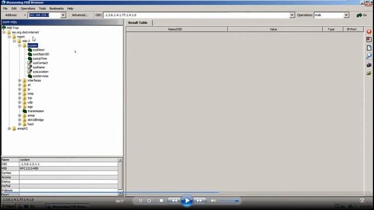Select the sysDescr leaf node
Image resolution: width=374 pixels, height=210 pixels.
coord(39,50)
